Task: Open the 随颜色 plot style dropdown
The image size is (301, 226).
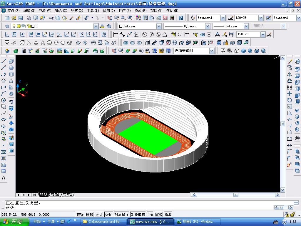Action: pyautogui.click(x=283, y=26)
